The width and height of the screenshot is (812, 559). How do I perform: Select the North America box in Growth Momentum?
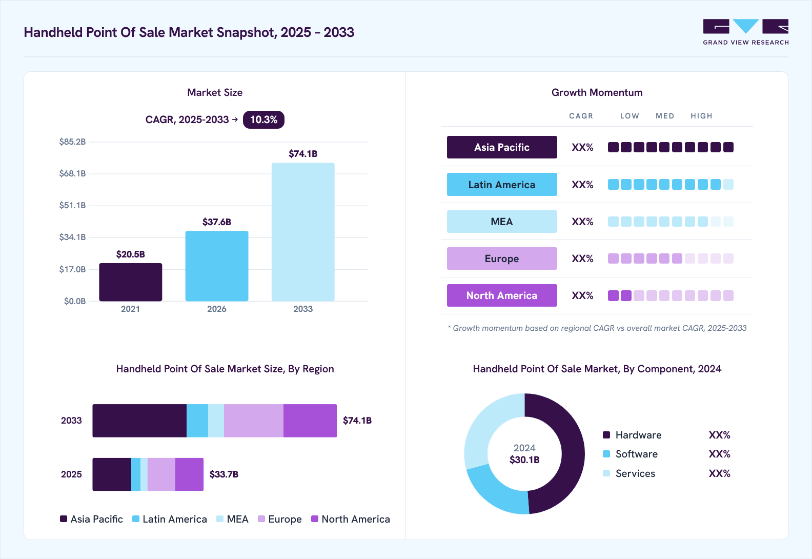pyautogui.click(x=502, y=295)
